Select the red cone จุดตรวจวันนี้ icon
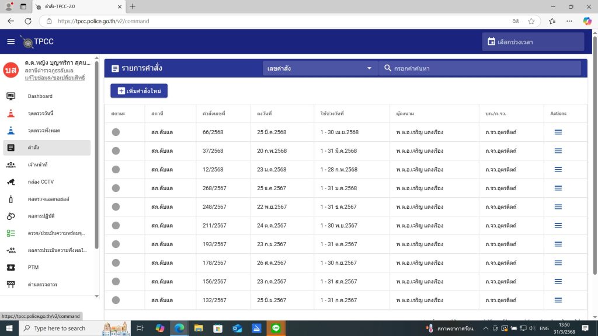This screenshot has height=336, width=598. [11, 113]
